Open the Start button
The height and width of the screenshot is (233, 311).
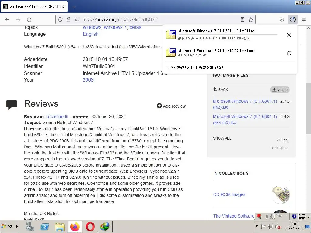pyautogui.click(x=10, y=226)
